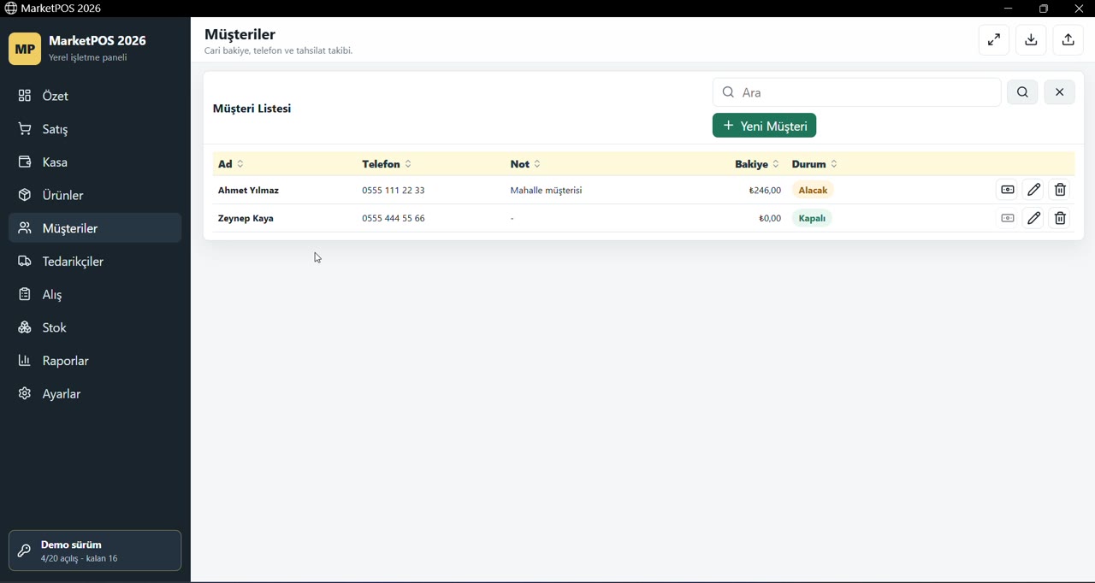Sort by Not column header

pos(526,164)
